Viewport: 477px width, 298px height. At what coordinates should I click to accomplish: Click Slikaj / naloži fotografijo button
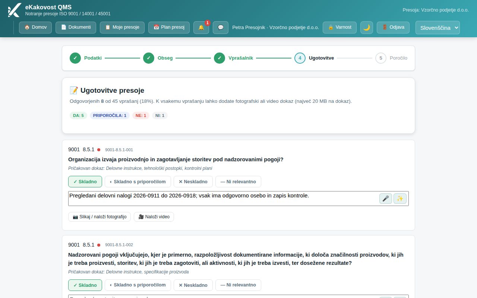coord(99,217)
